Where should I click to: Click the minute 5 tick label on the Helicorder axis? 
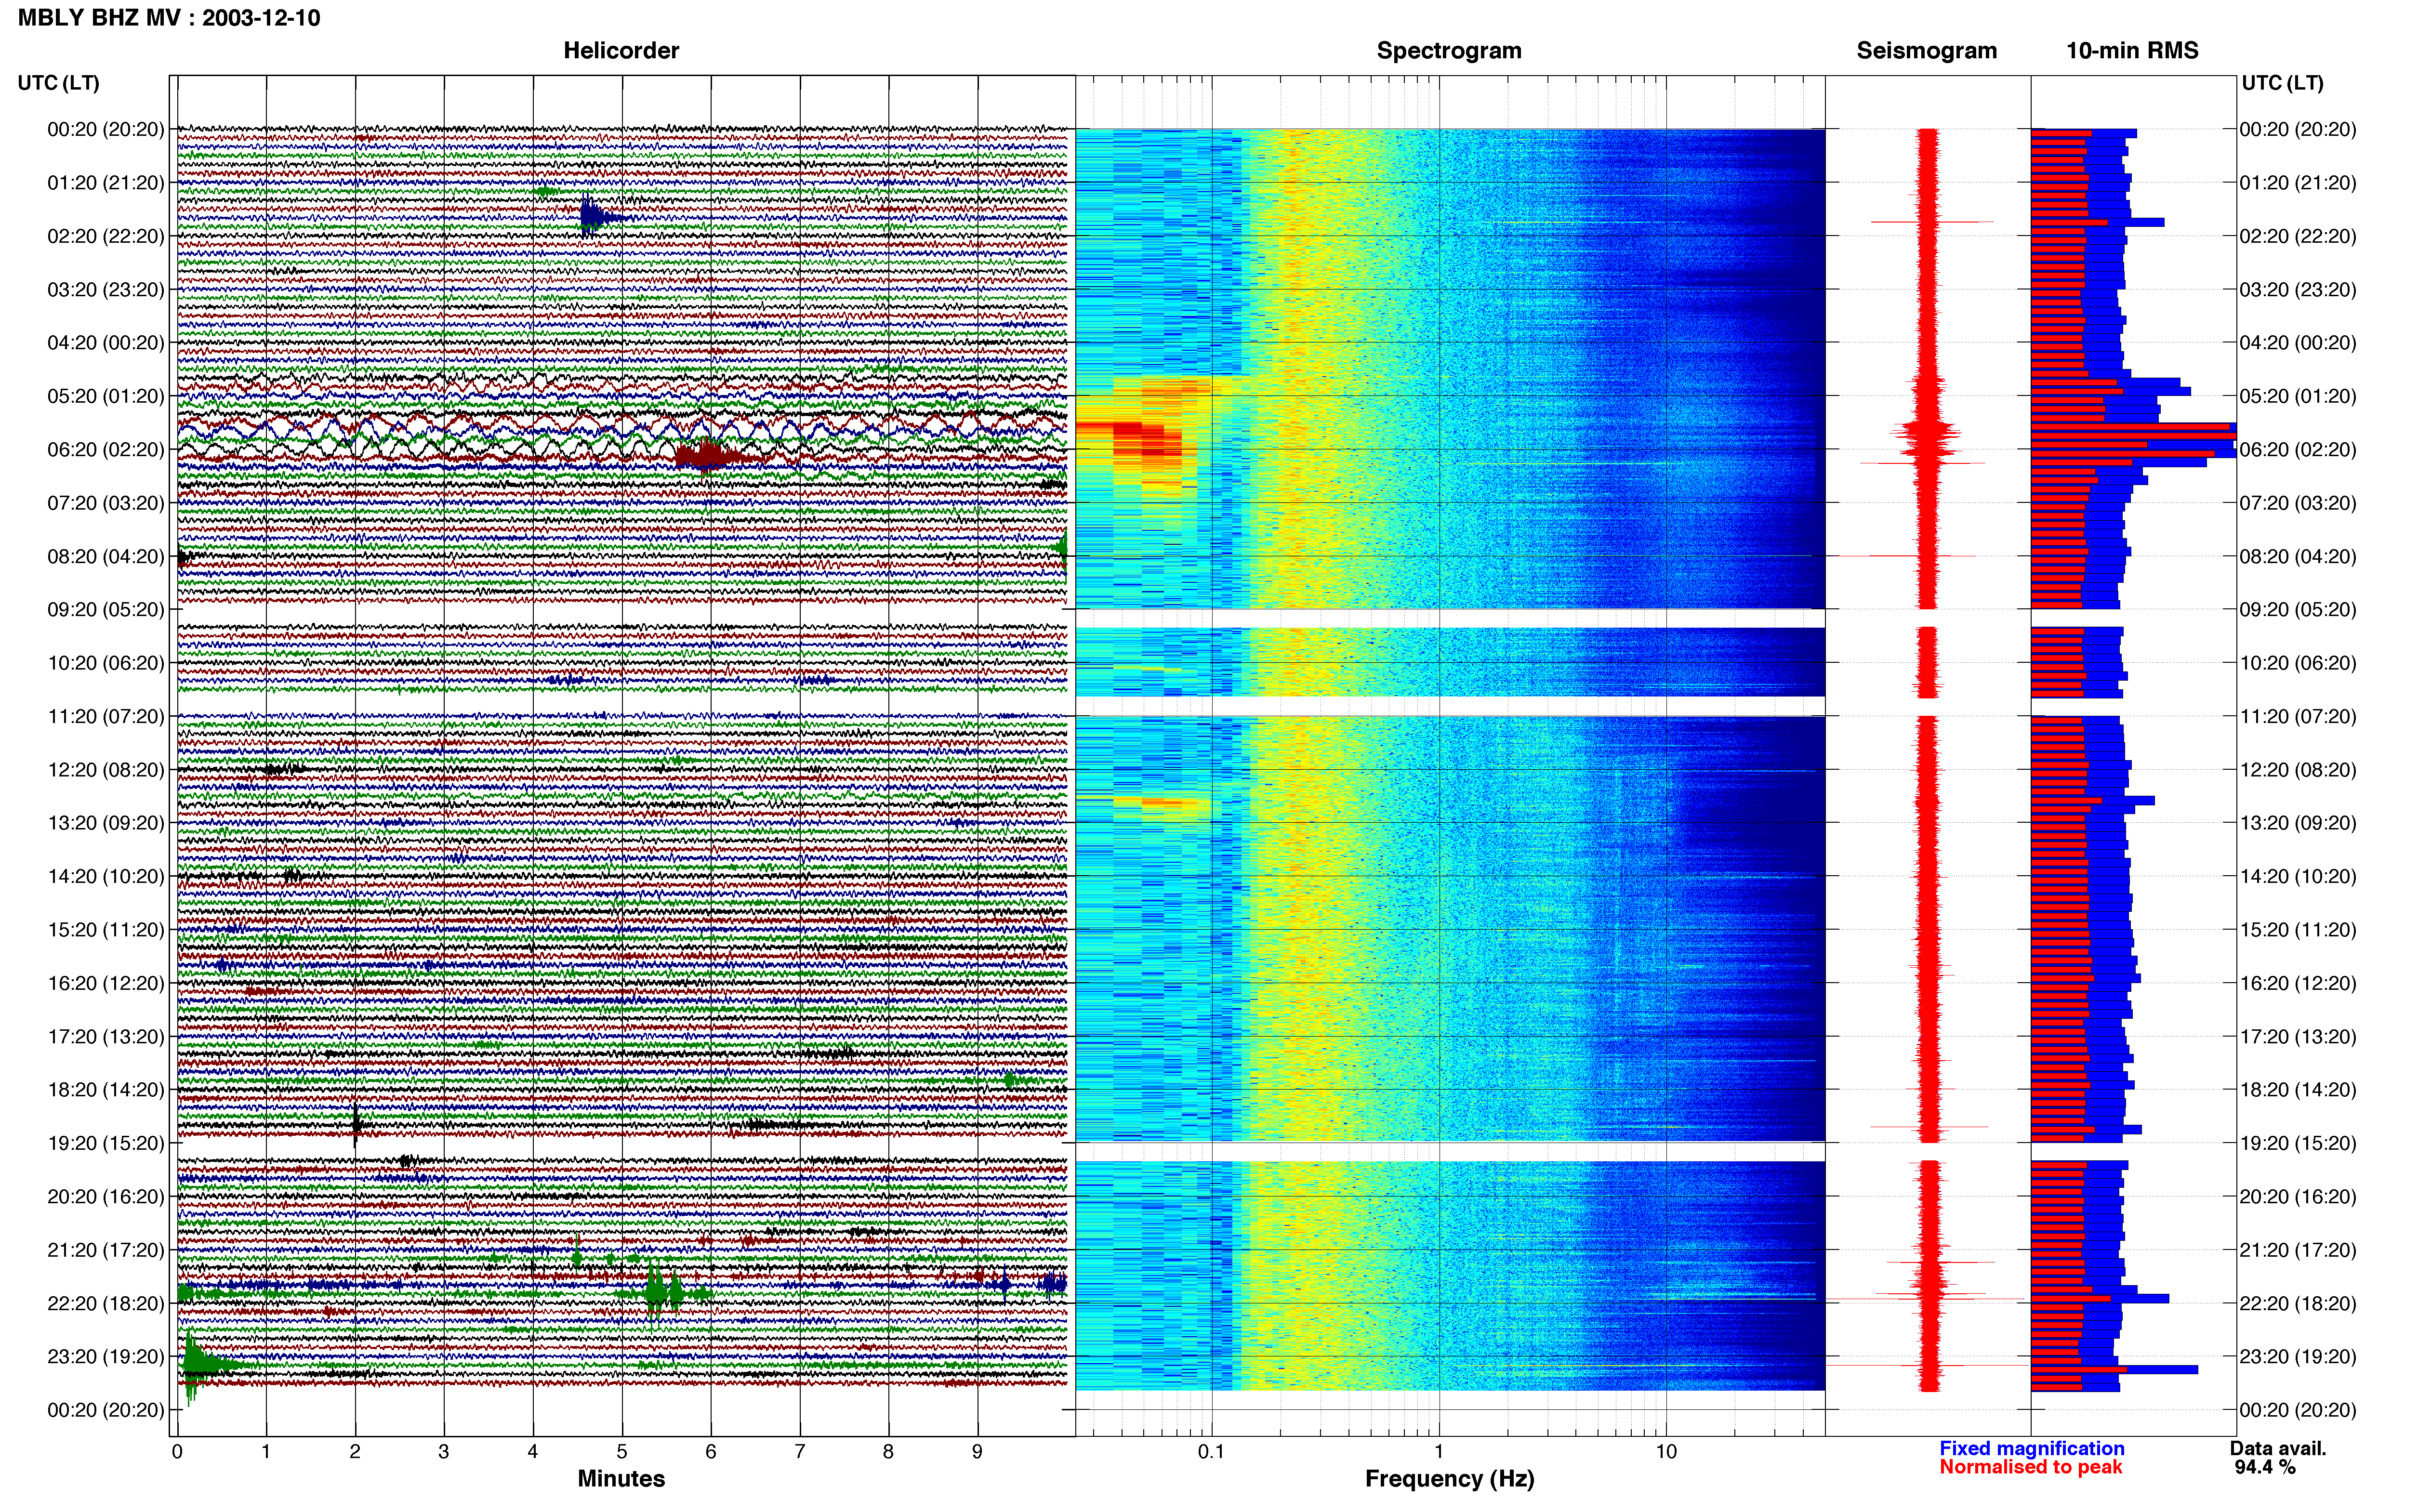[x=622, y=1451]
